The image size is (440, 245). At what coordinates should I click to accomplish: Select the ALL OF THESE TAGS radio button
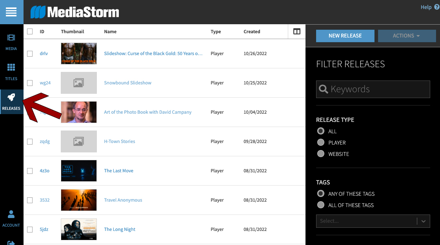[321, 205]
